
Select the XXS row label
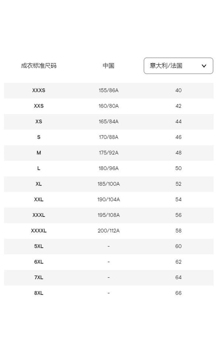tap(39, 106)
